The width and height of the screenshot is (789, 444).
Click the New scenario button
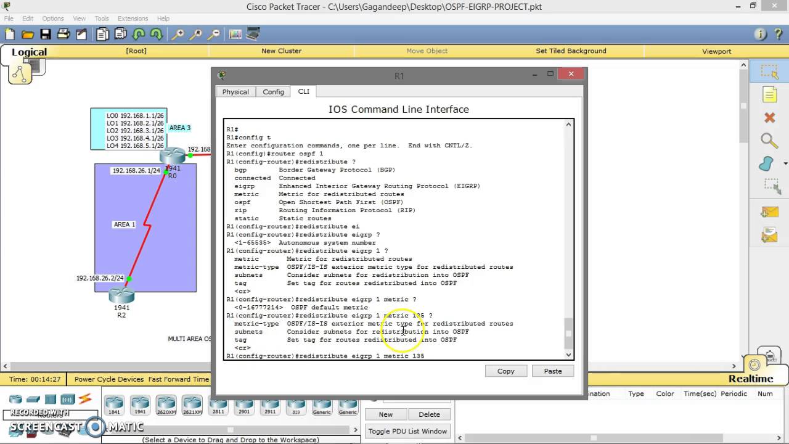point(386,414)
